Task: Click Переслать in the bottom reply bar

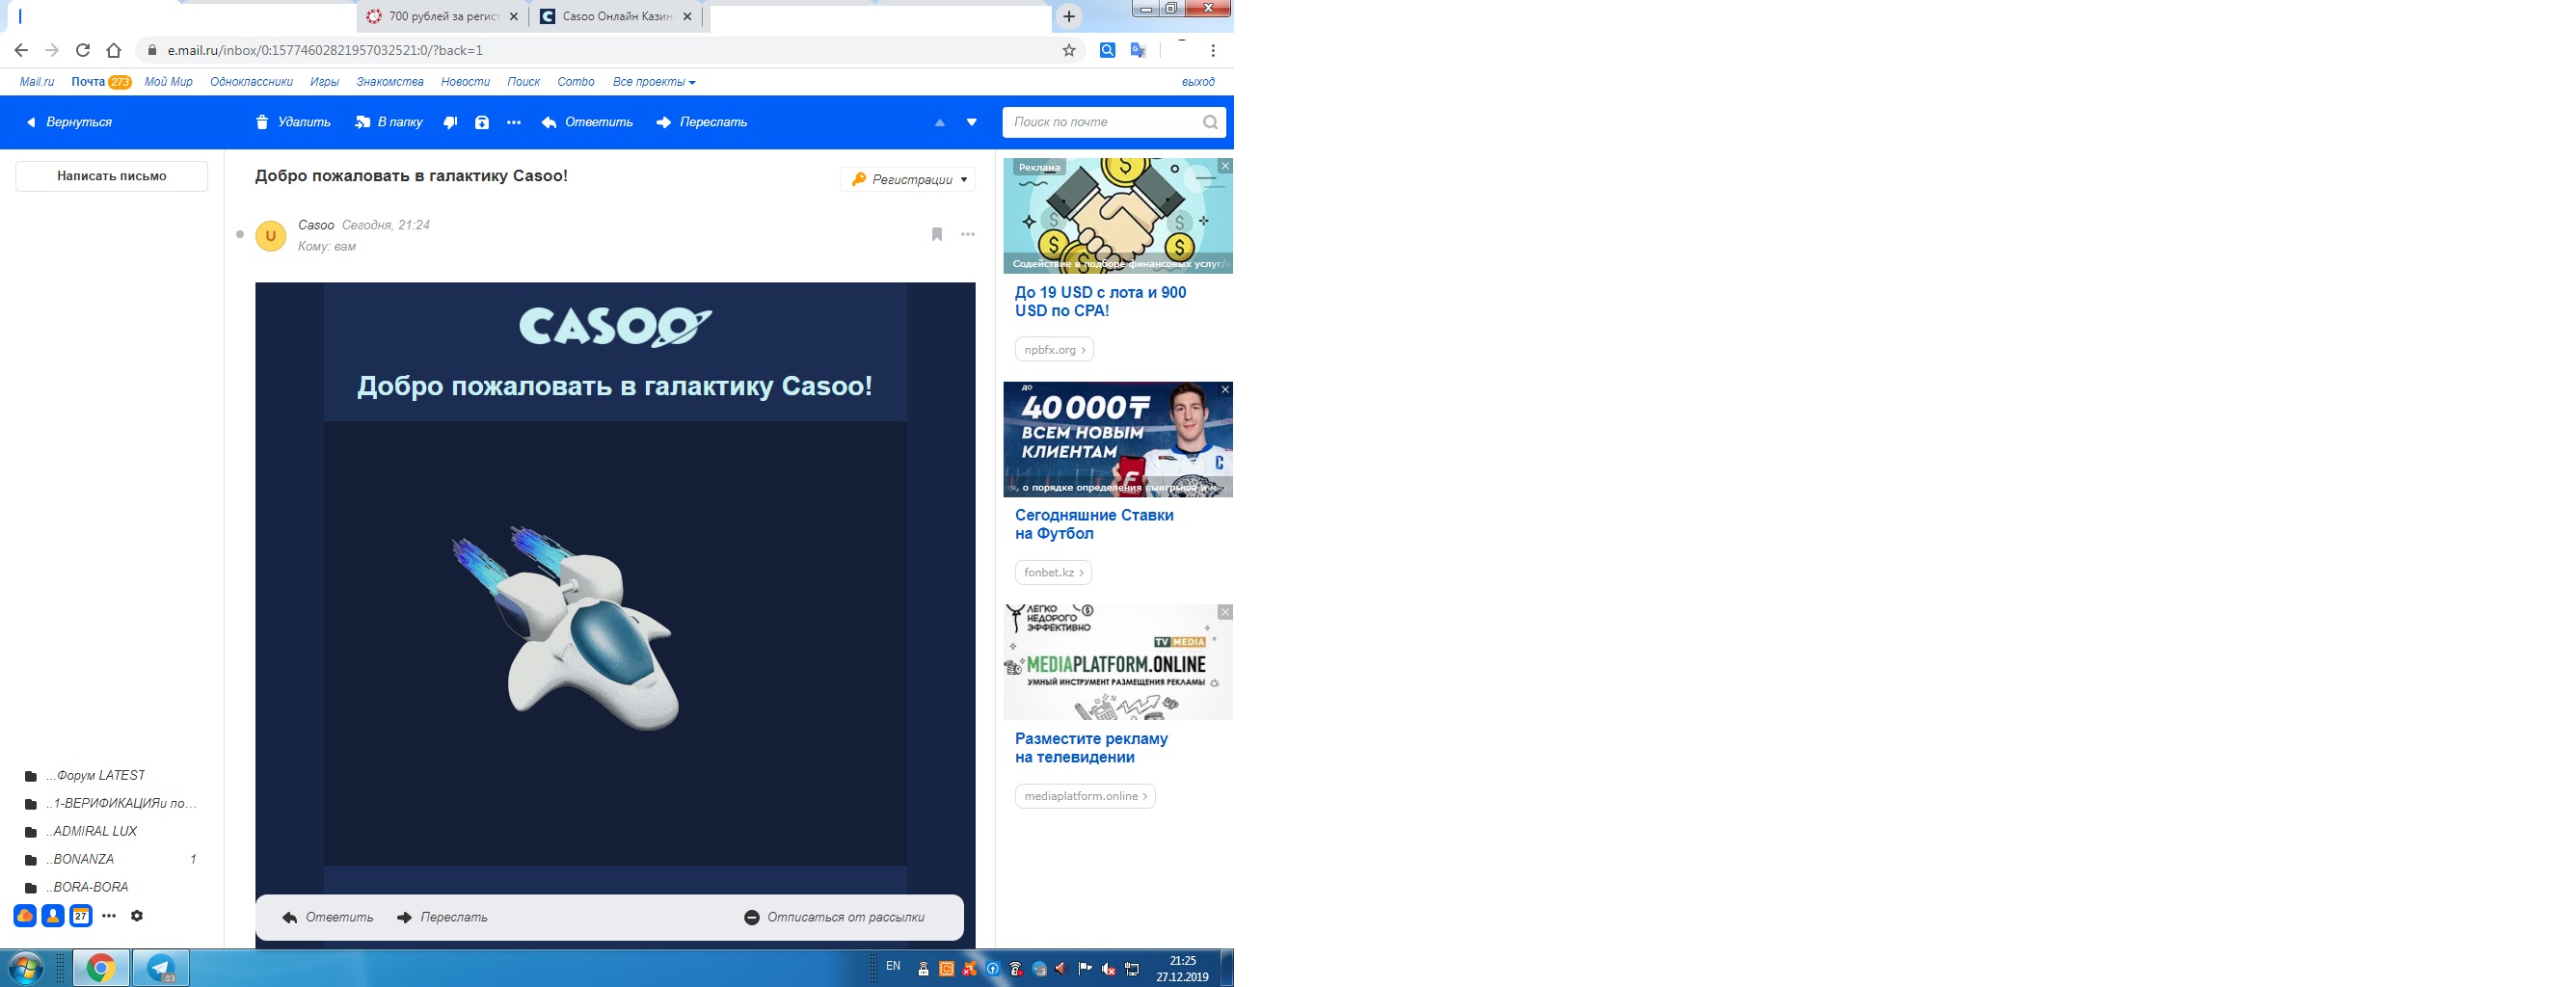Action: coord(442,917)
